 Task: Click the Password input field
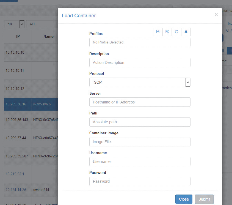pos(140,181)
